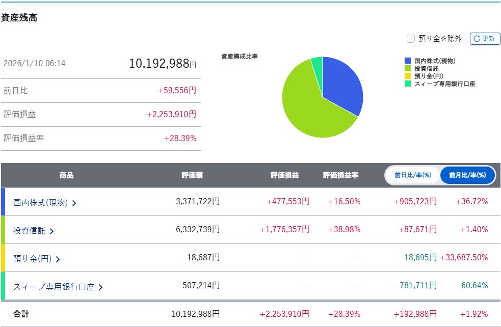
Task: Switch to 前日比/率(%) toggle
Action: [412, 175]
